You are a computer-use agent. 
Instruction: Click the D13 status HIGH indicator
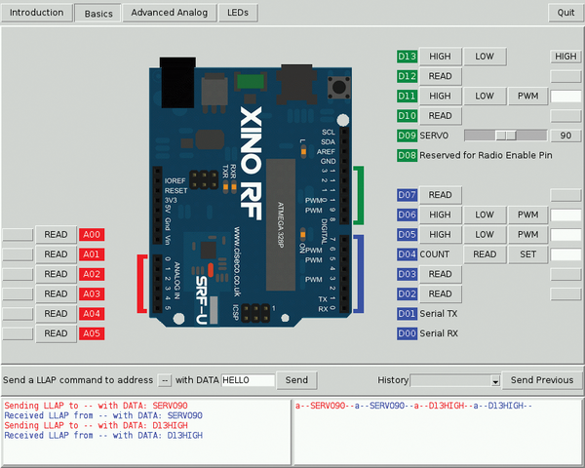pyautogui.click(x=565, y=57)
